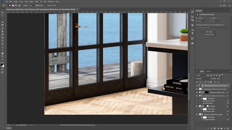
Task: Open the layer comp dropdown in Properties
Action: click(212, 27)
